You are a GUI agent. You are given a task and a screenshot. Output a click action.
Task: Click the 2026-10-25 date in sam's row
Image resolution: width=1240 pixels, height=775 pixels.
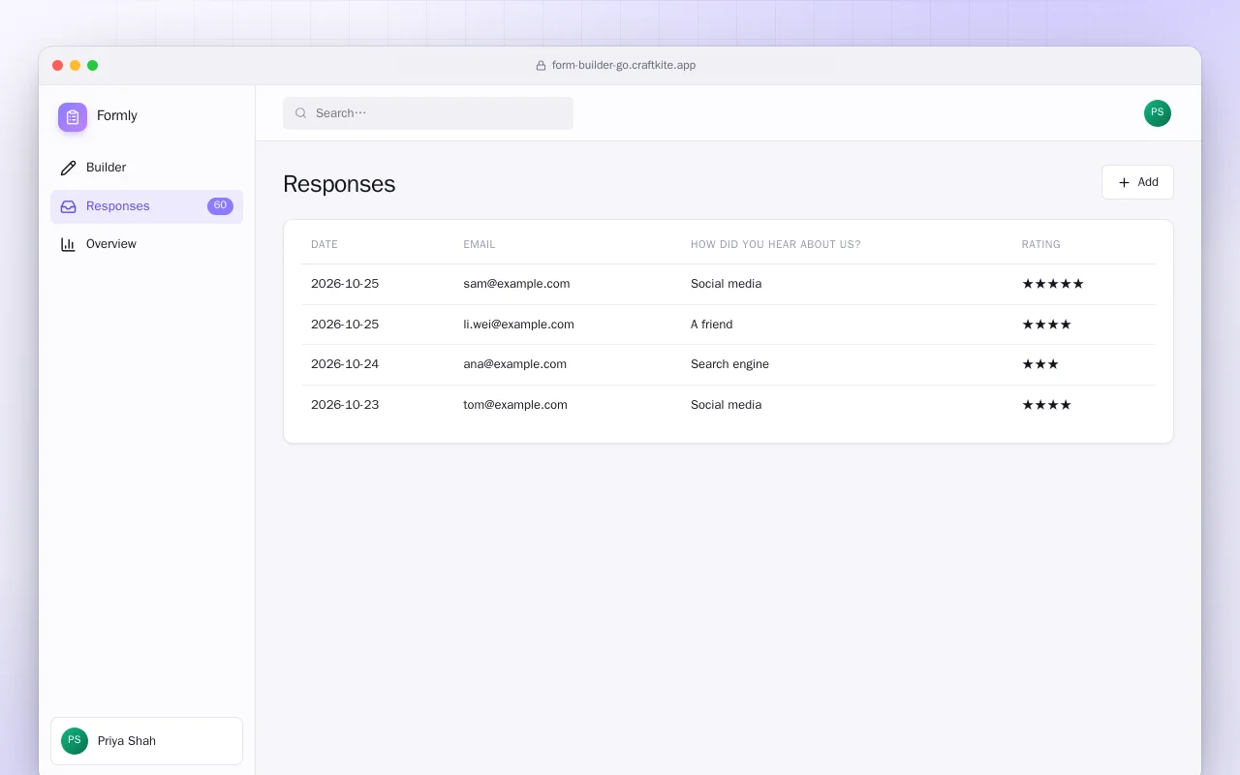coord(345,284)
